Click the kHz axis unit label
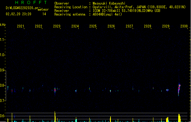Screen dimensions: 191x122 [x=3, y=25]
